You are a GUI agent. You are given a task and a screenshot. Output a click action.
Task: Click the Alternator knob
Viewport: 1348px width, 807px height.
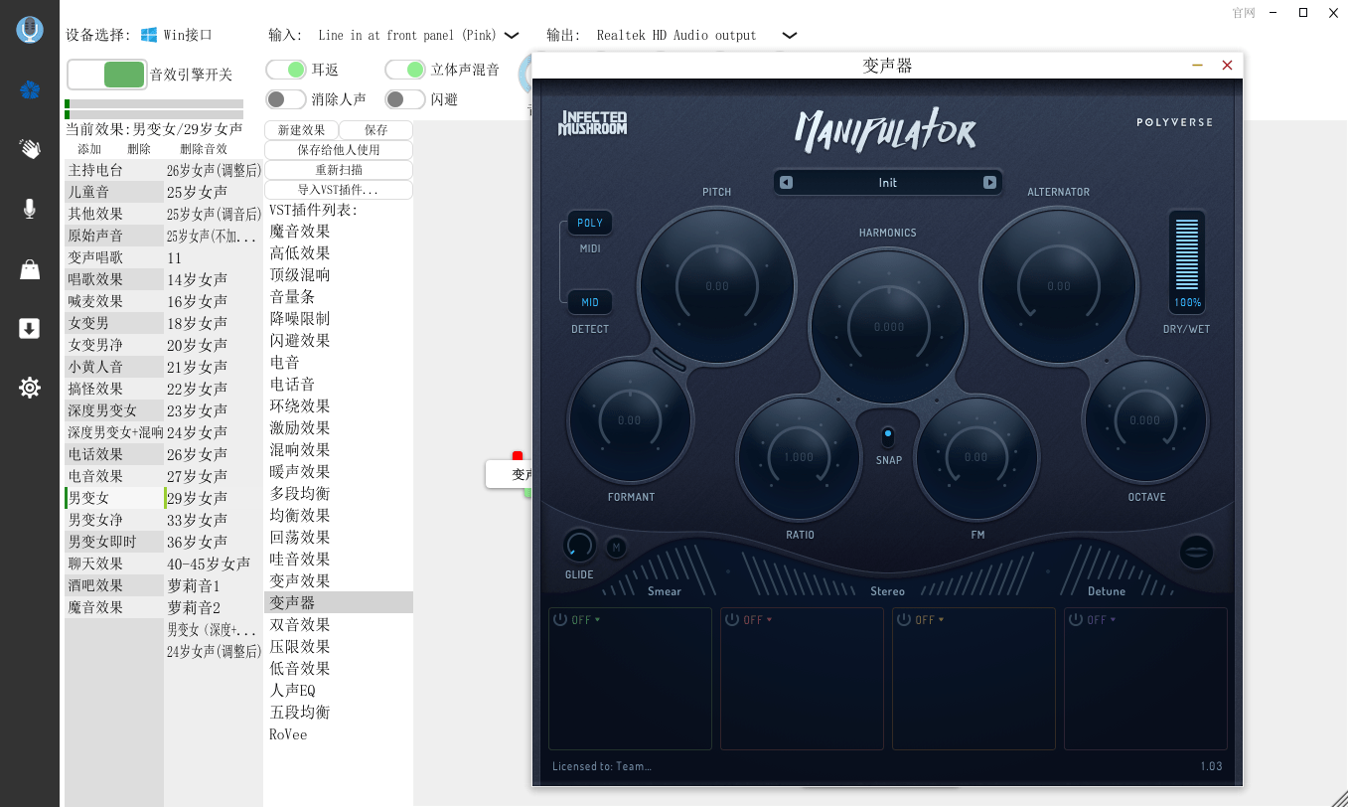click(x=1058, y=286)
